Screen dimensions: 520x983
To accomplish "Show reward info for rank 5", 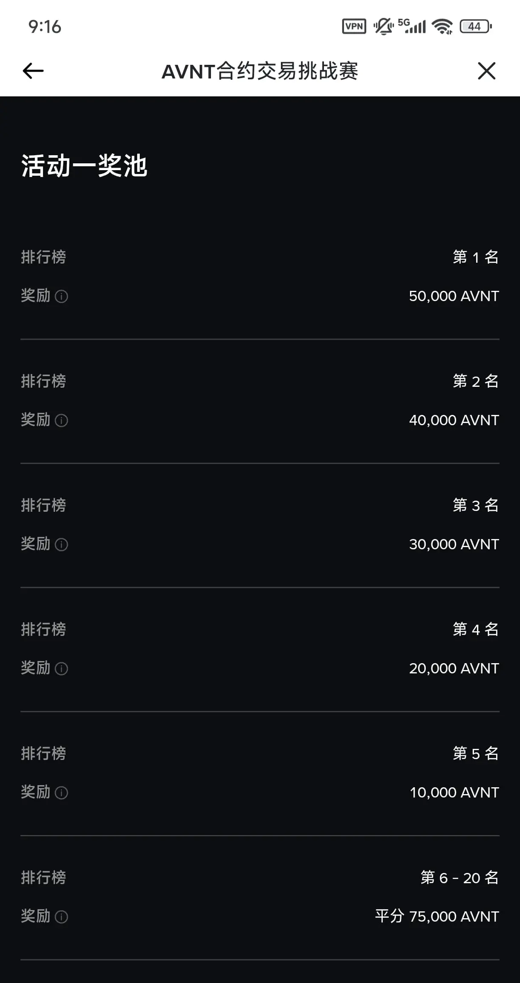I will point(61,793).
